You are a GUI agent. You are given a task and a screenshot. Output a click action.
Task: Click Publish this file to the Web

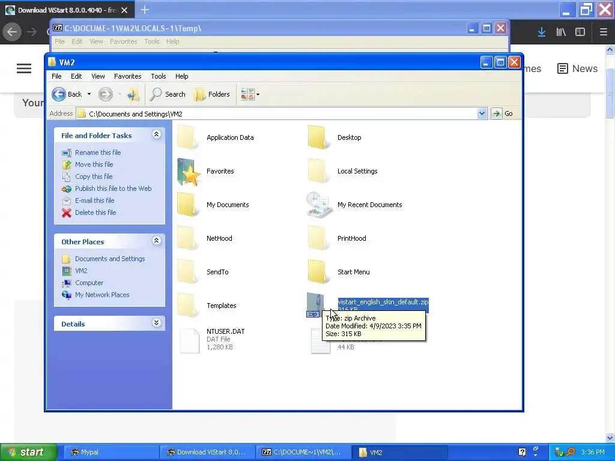click(113, 188)
